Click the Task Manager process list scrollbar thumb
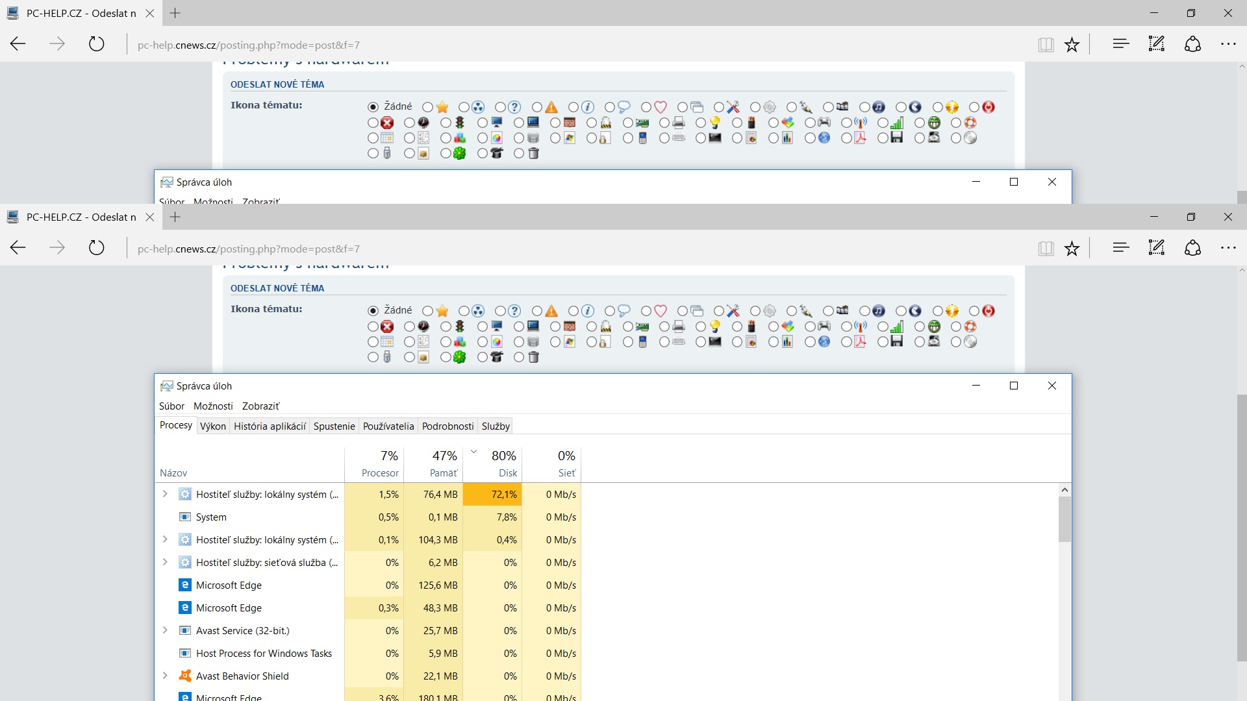Viewport: 1247px width, 701px height. (1064, 519)
